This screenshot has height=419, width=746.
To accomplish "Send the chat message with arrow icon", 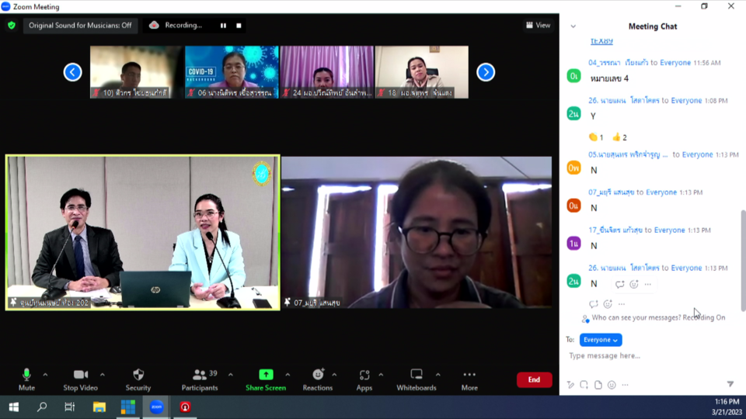I will [x=730, y=384].
